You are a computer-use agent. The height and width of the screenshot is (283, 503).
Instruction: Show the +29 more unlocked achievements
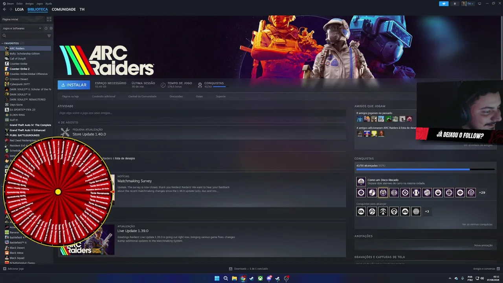pyautogui.click(x=482, y=193)
